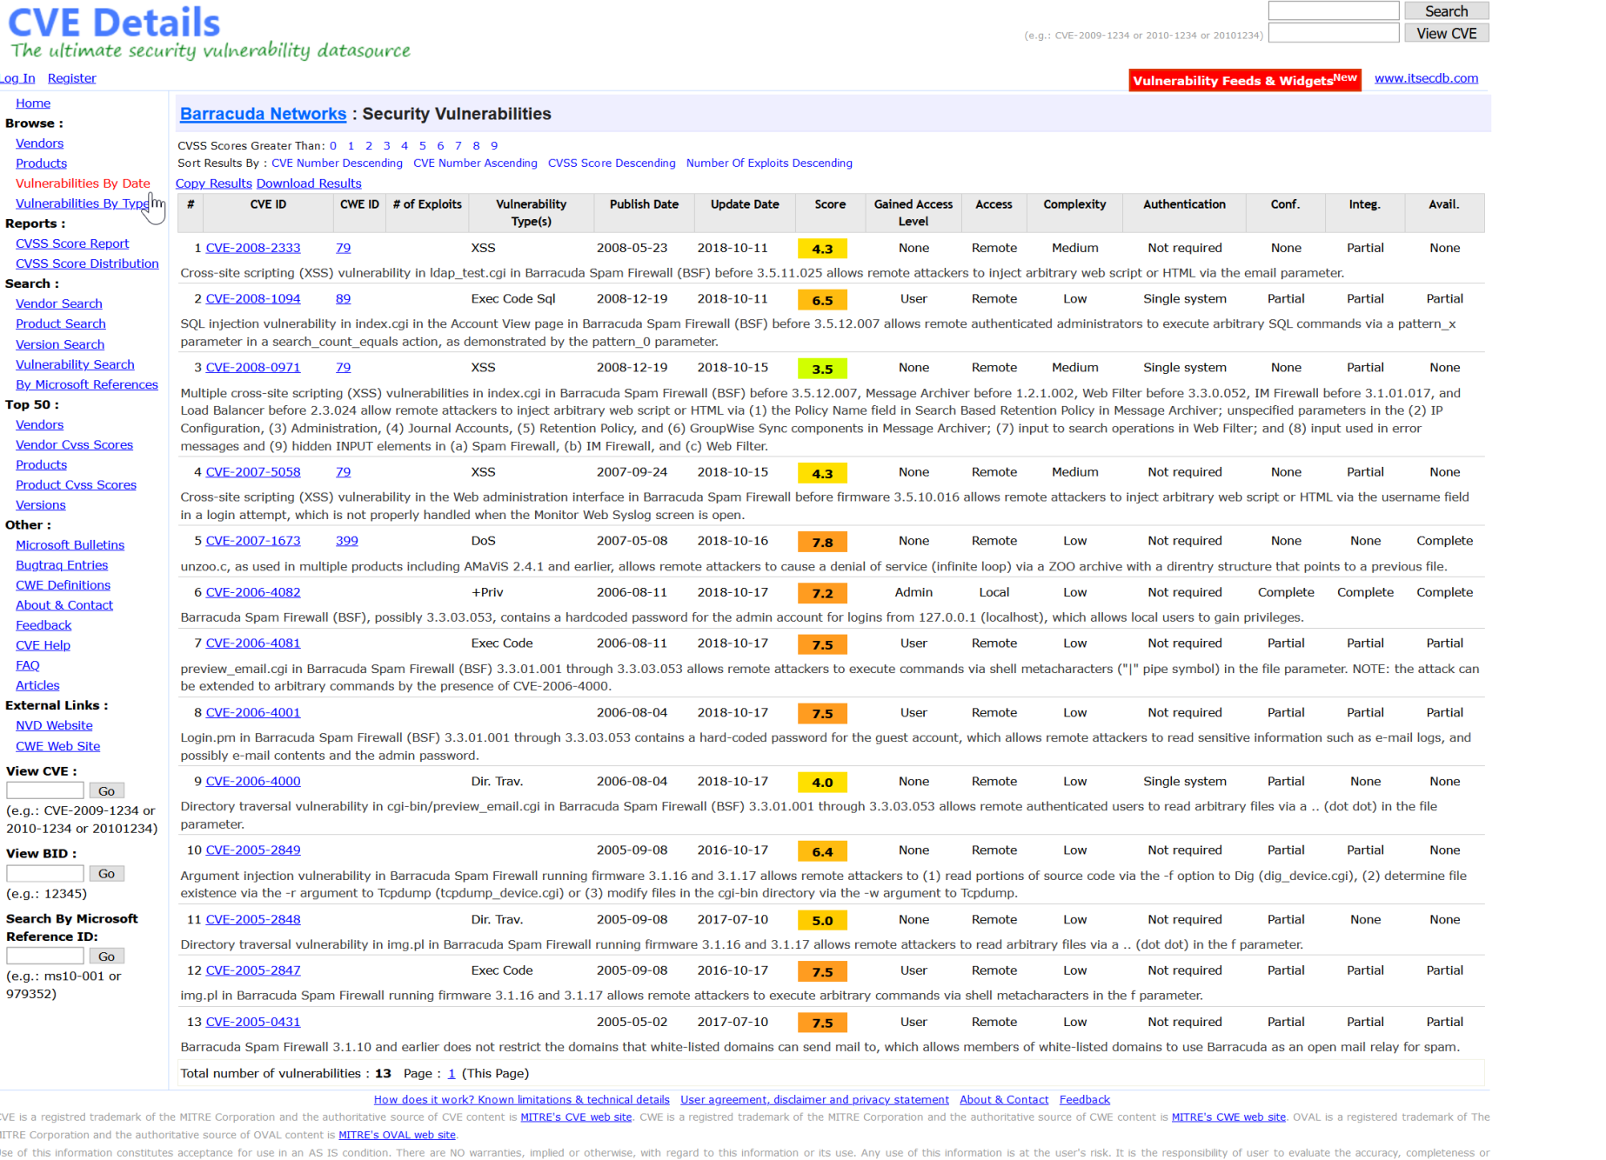Open CWE ID 399 link
Image resolution: width=1606 pixels, height=1160 pixels.
click(x=346, y=541)
